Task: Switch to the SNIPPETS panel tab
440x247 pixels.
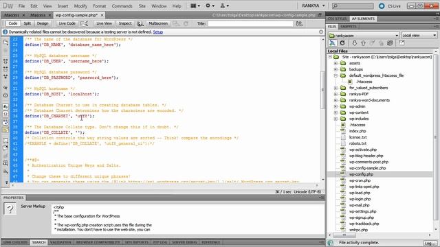Action: click(349, 26)
